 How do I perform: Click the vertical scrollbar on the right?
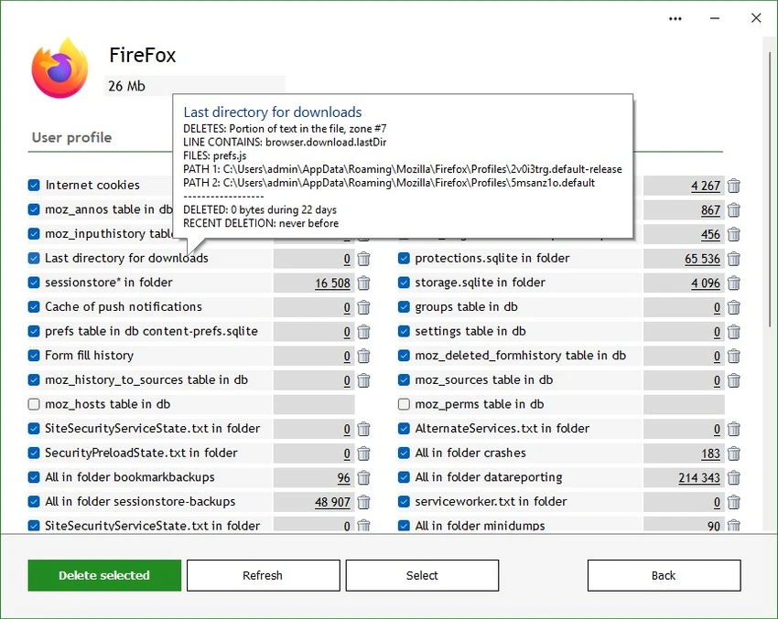tap(770, 188)
